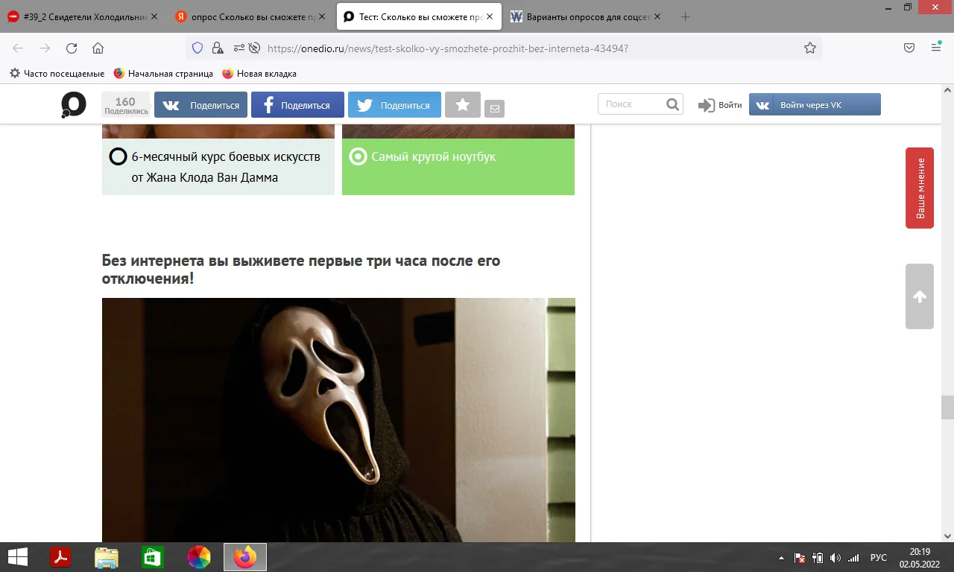This screenshot has height=572, width=954.
Task: Show hidden system tray icons
Action: coord(781,558)
